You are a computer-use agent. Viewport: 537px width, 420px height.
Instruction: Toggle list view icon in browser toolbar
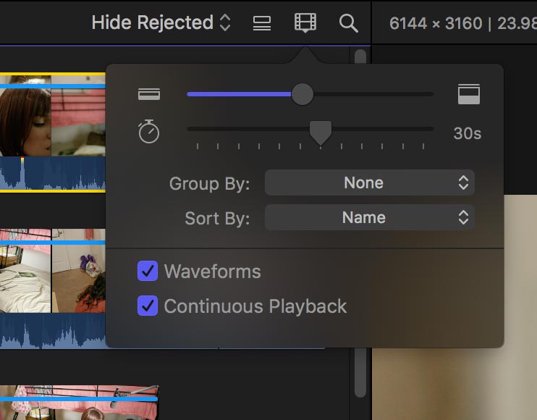point(262,23)
